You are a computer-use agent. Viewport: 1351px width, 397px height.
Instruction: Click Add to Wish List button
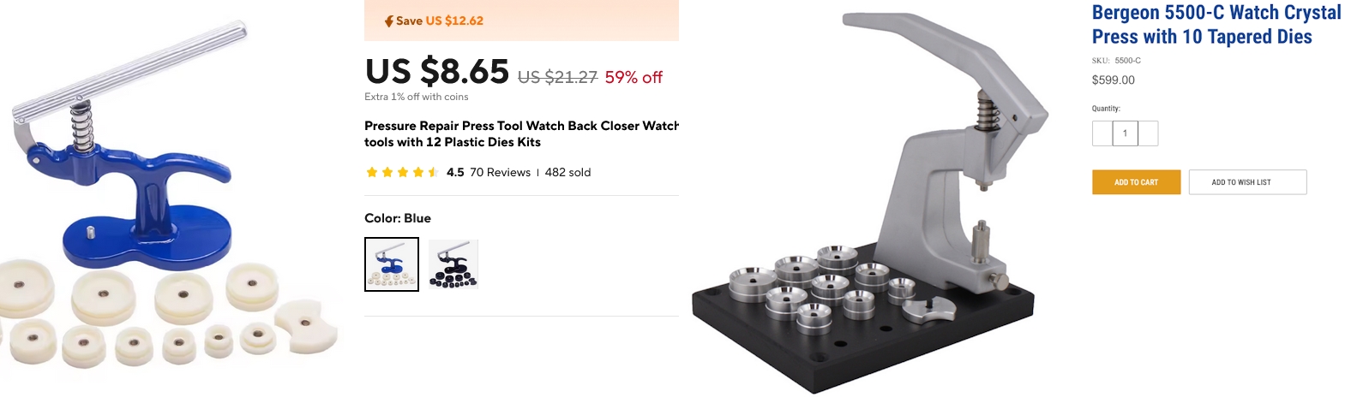pyautogui.click(x=1247, y=182)
